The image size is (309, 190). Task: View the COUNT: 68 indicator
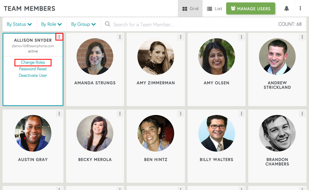pyautogui.click(x=290, y=24)
